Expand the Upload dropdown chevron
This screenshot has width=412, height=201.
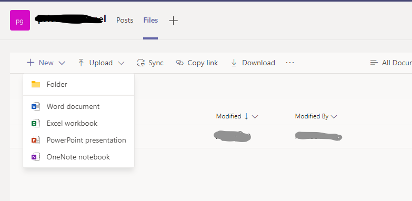coord(121,63)
